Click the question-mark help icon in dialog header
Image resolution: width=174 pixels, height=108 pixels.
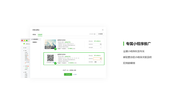95,34
